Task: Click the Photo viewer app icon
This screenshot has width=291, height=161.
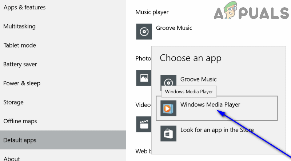Action: (143, 78)
